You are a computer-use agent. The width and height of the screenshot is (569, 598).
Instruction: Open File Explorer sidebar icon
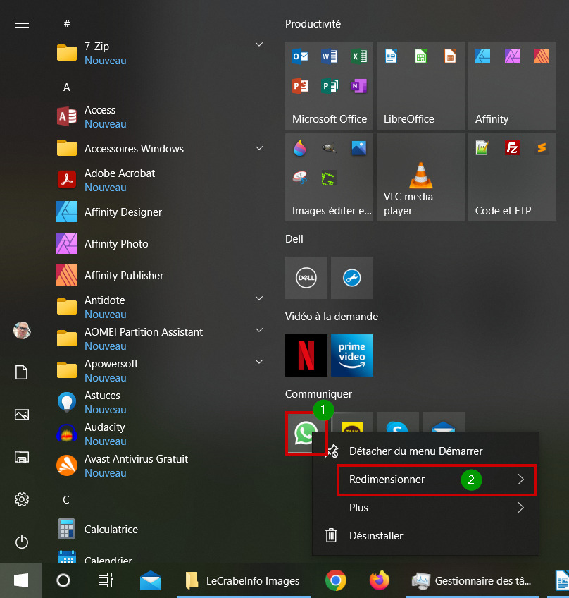click(x=22, y=457)
